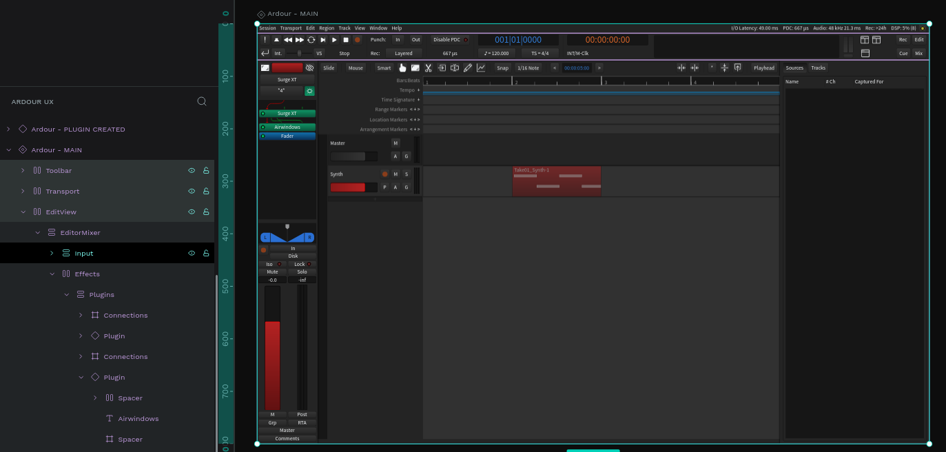The height and width of the screenshot is (452, 946).
Task: Expand the Transport layer
Action: tap(23, 191)
